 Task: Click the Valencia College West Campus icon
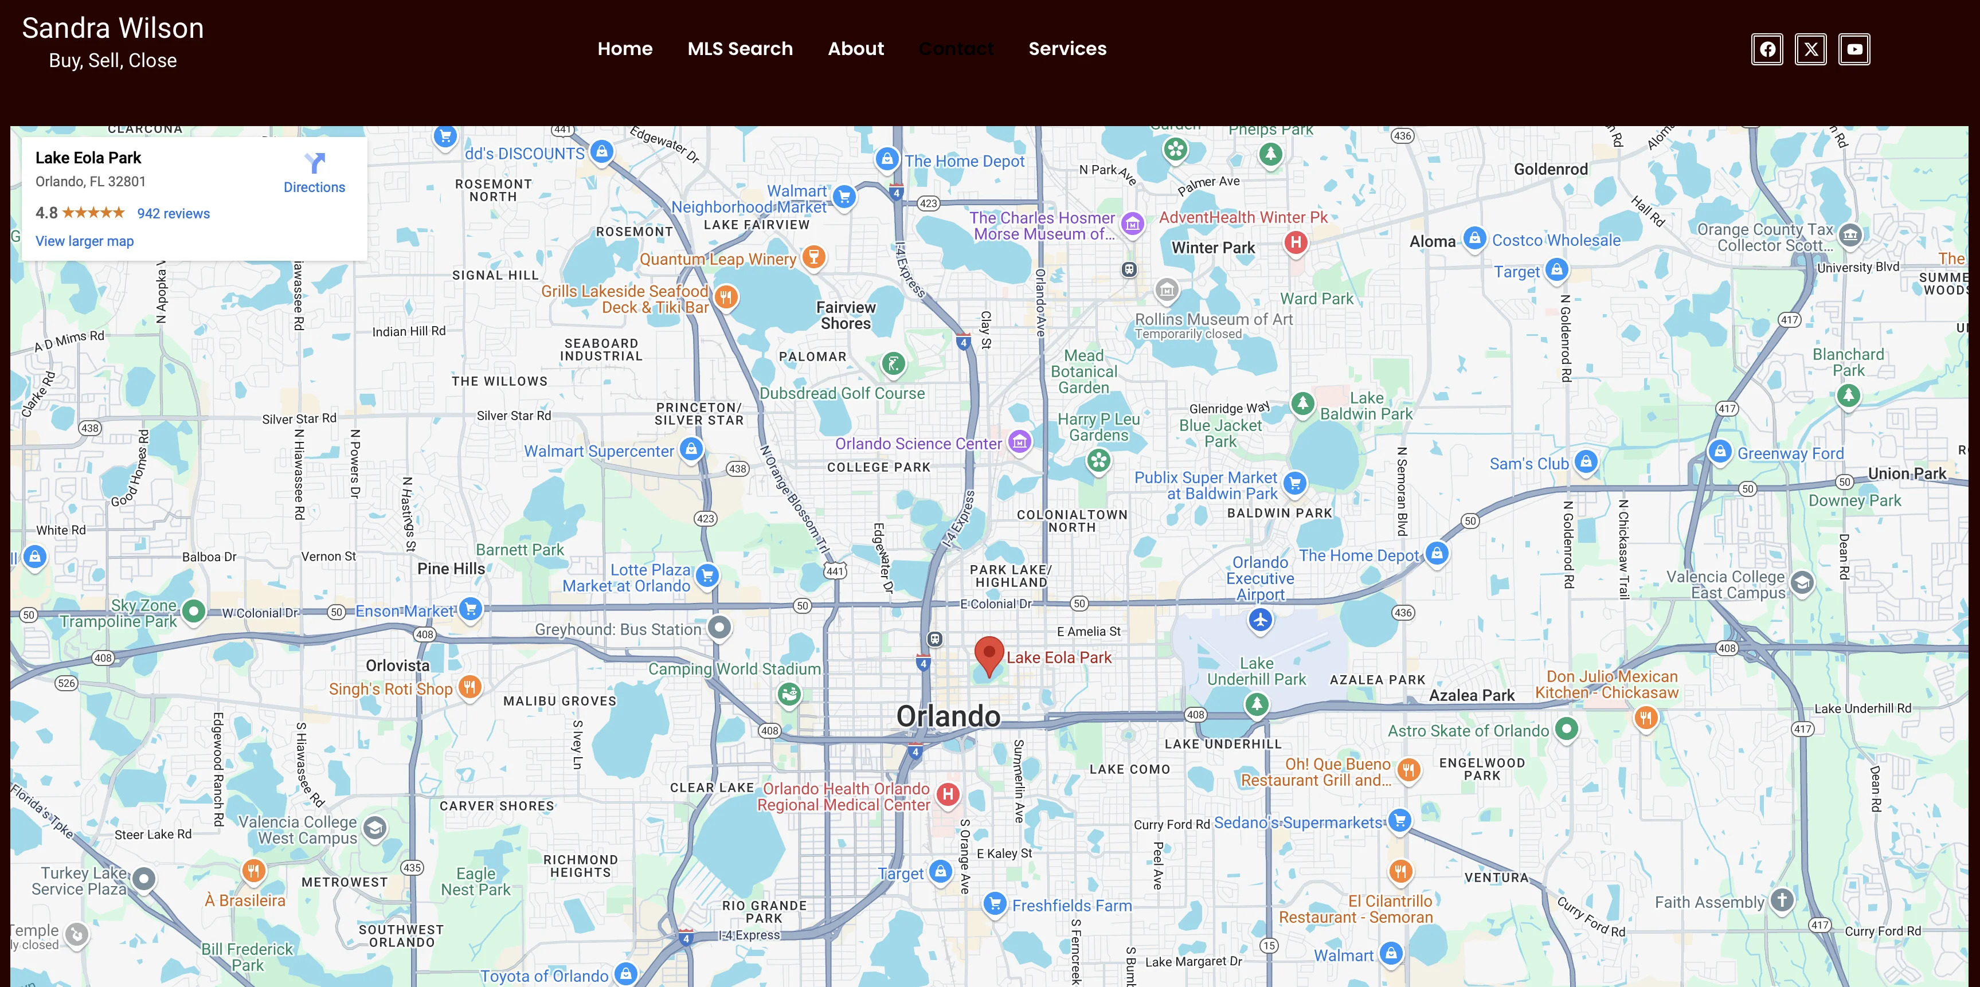point(374,829)
